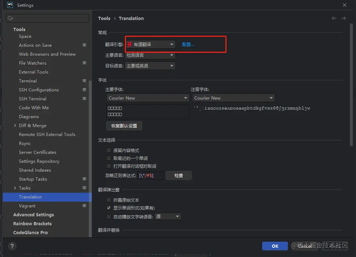Screen dimensions: 356x257
Task: Click the search magnifier icon in settings search
Action: (x=10, y=18)
